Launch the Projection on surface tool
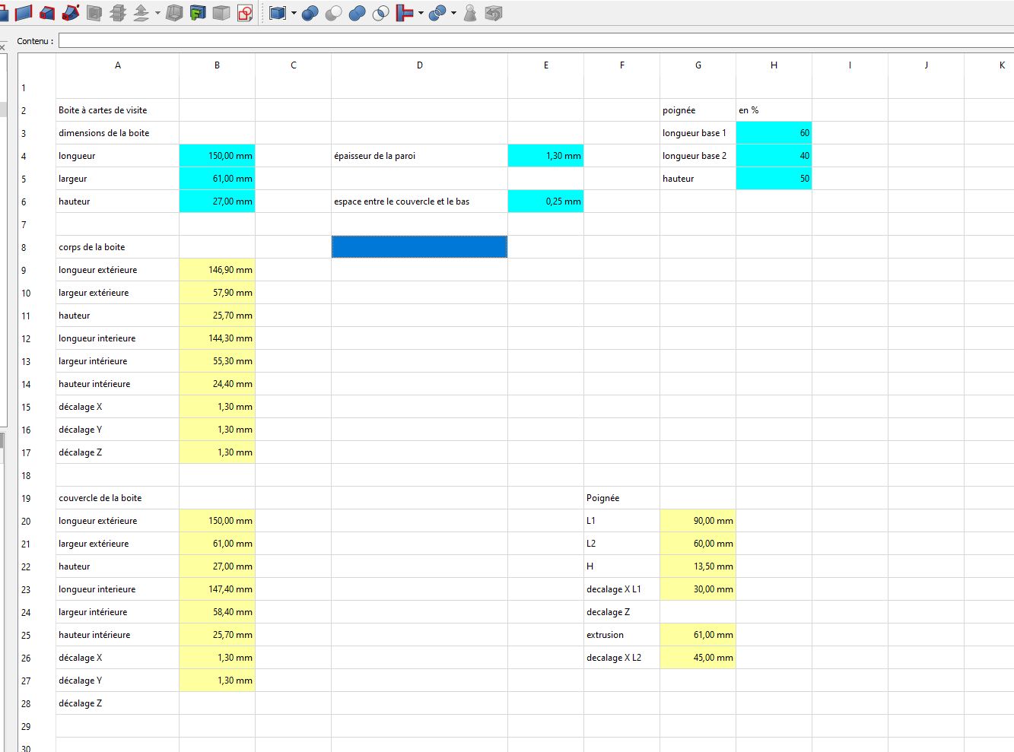The width and height of the screenshot is (1014, 752). (198, 13)
